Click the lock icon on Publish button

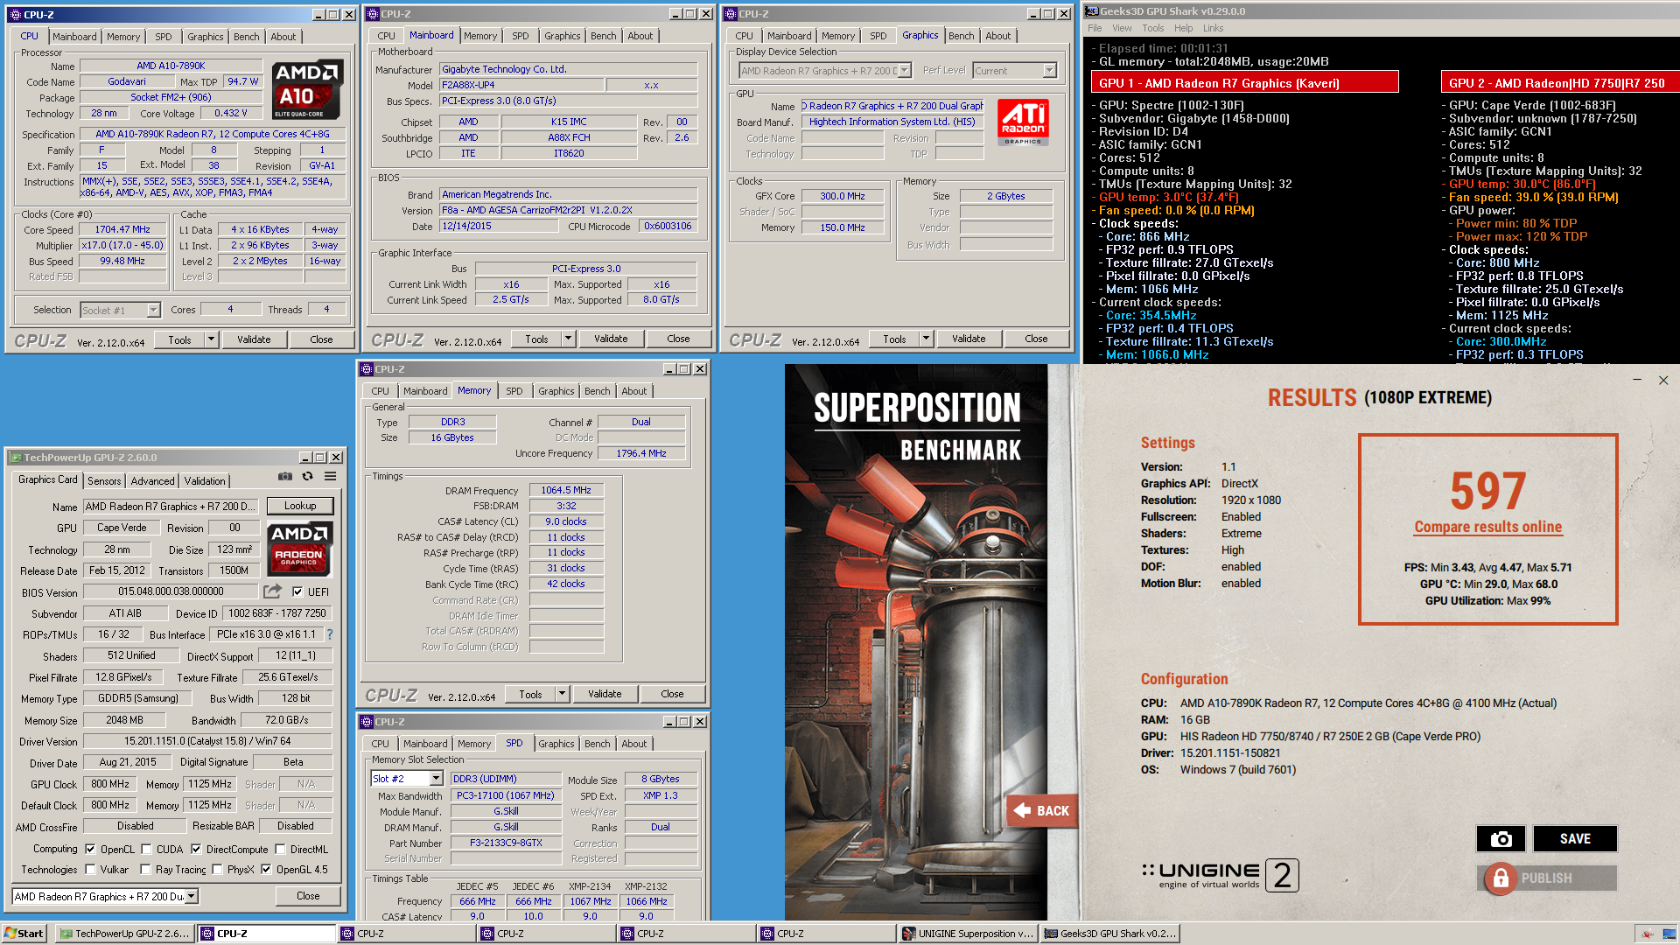pyautogui.click(x=1500, y=878)
